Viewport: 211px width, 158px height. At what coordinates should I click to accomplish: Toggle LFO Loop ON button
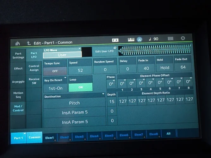point(81,87)
